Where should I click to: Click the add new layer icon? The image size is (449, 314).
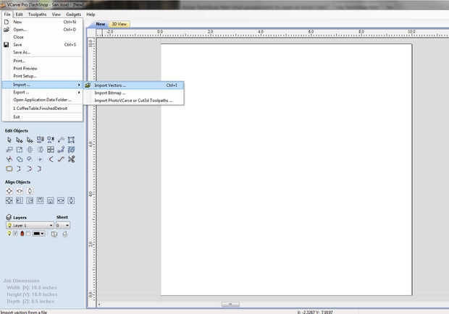tap(54, 234)
